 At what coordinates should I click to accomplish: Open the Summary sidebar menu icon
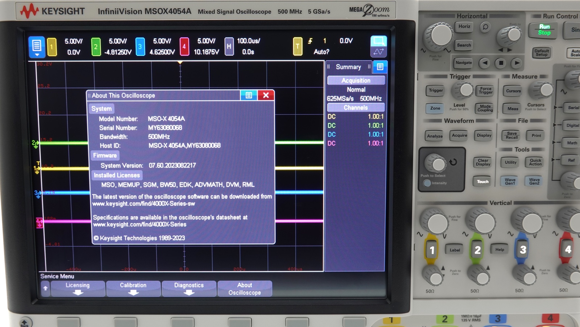click(x=380, y=67)
